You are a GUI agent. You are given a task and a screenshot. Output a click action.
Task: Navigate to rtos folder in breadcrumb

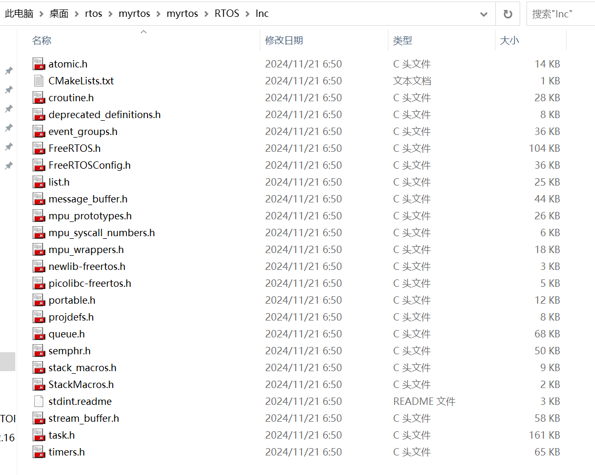pyautogui.click(x=93, y=14)
